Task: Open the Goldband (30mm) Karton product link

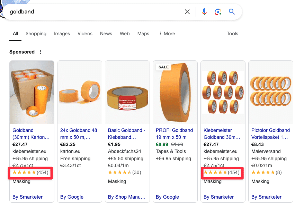Action: (31, 134)
